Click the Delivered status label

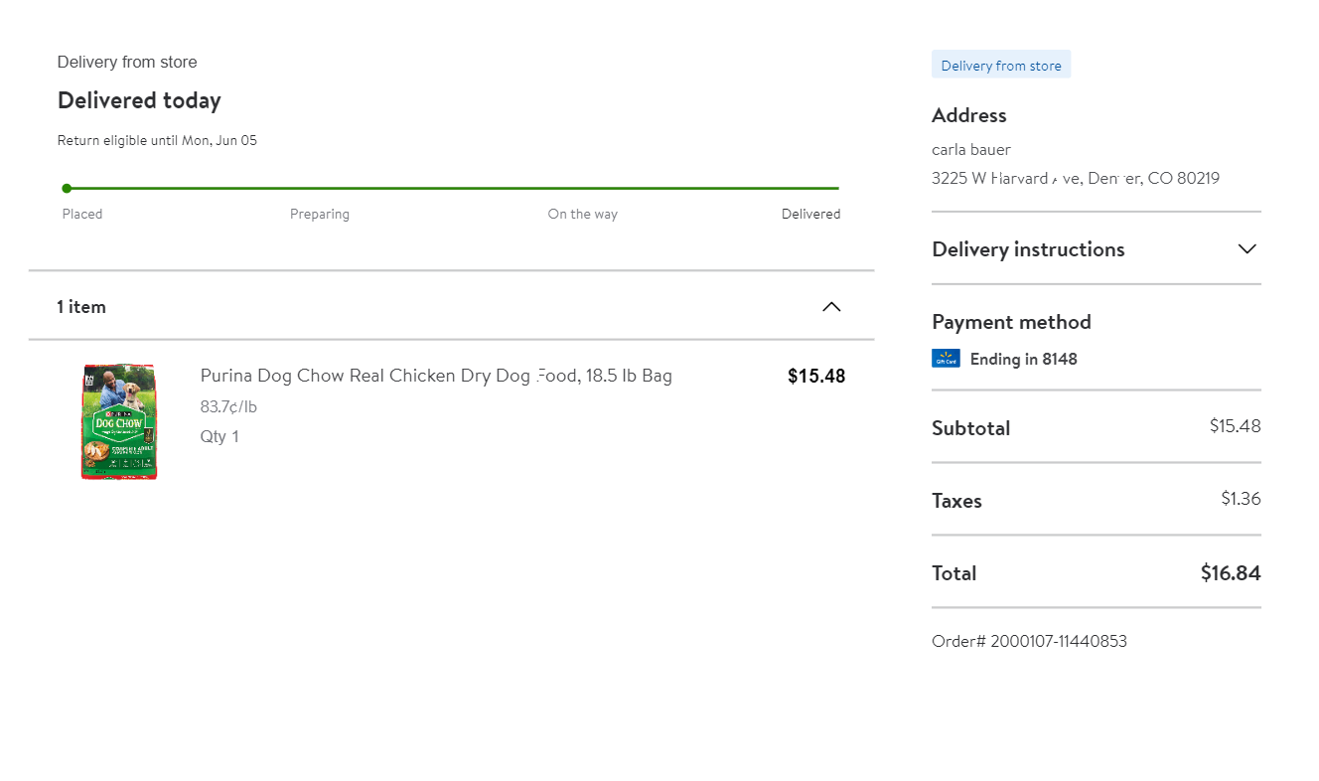click(x=810, y=214)
